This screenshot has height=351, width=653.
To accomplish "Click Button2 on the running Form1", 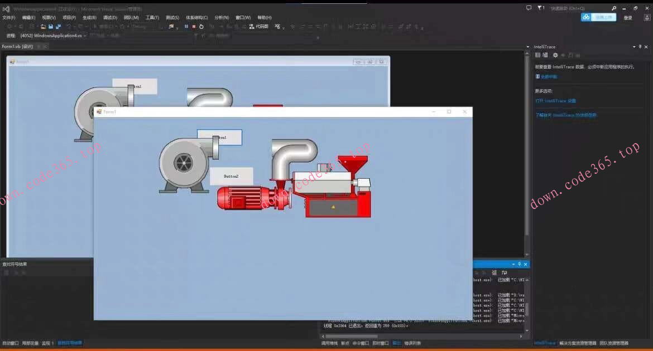I will tap(231, 176).
